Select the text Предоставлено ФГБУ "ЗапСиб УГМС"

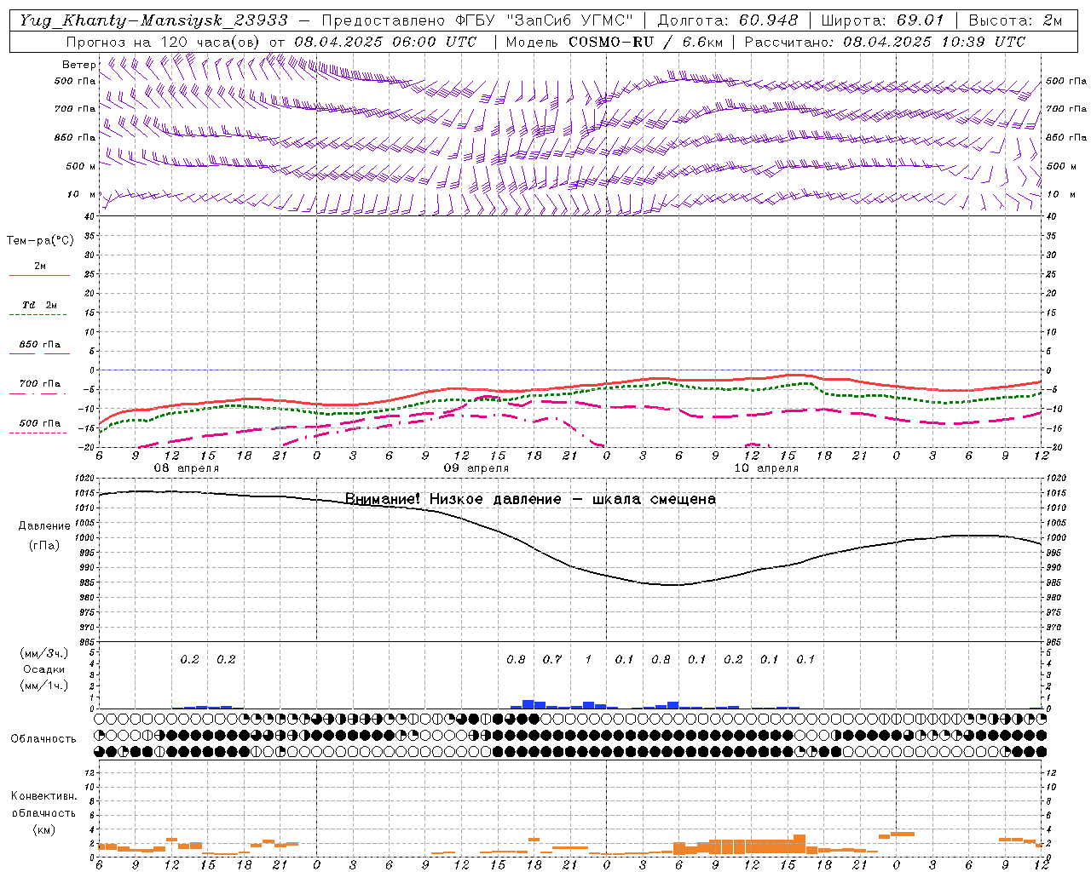click(477, 20)
